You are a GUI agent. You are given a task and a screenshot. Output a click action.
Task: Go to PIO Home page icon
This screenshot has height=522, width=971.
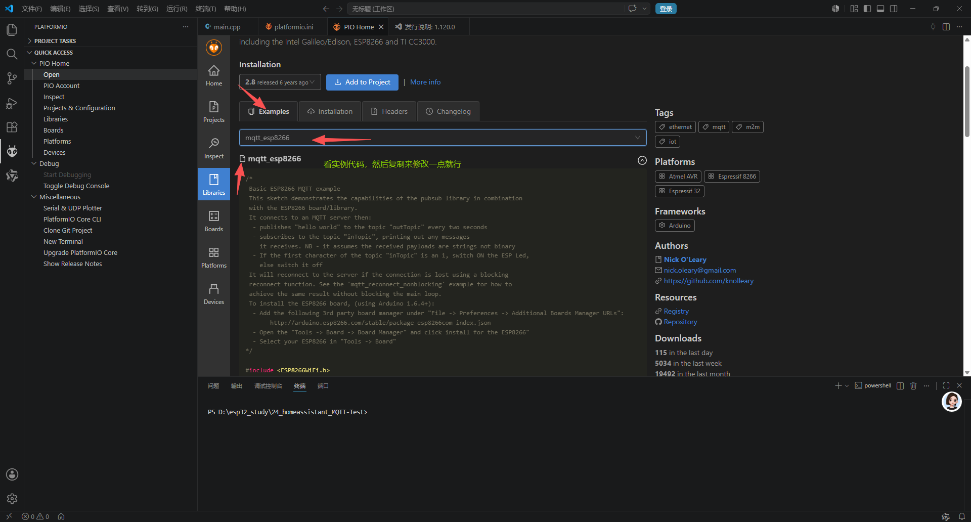[x=214, y=76]
